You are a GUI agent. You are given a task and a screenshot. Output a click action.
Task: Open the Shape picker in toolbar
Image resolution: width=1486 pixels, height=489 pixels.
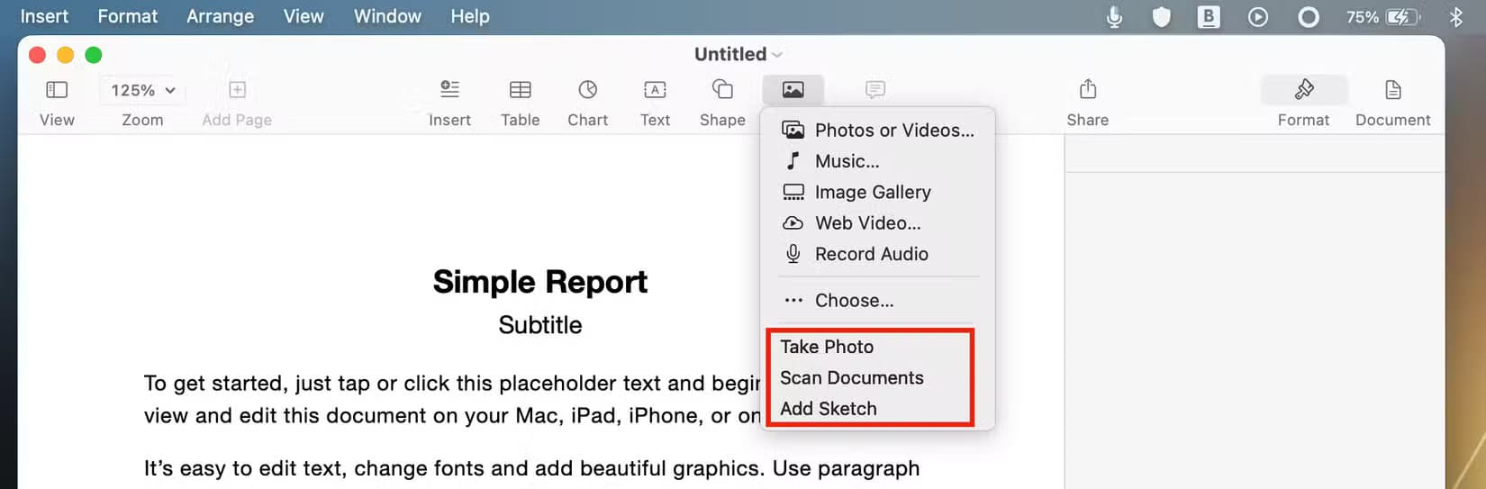point(722,89)
